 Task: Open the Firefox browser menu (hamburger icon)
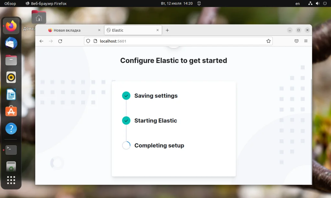(306, 41)
